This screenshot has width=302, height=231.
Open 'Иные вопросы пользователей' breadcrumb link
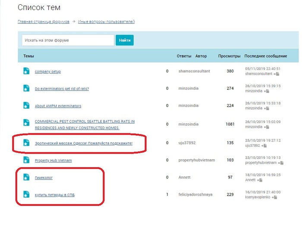[x=107, y=22]
